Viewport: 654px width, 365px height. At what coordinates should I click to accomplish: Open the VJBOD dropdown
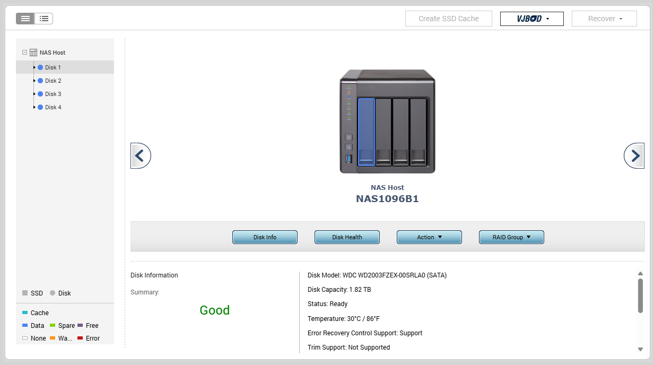click(x=532, y=19)
